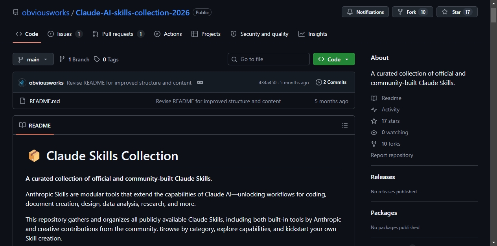Open the obviousworks owner link in header

pos(46,13)
